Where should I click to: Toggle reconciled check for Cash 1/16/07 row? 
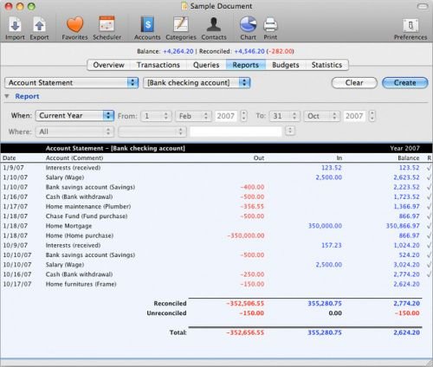(x=429, y=196)
